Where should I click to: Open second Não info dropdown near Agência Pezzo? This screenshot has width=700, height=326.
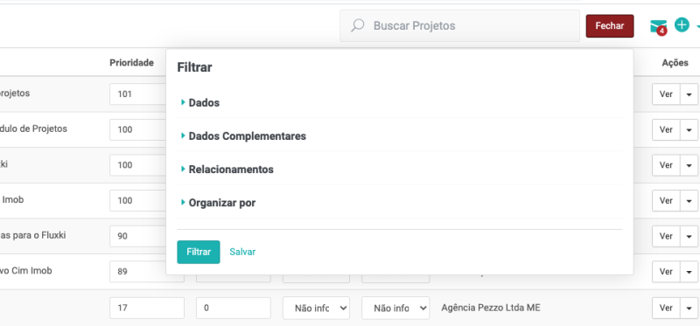(395, 309)
